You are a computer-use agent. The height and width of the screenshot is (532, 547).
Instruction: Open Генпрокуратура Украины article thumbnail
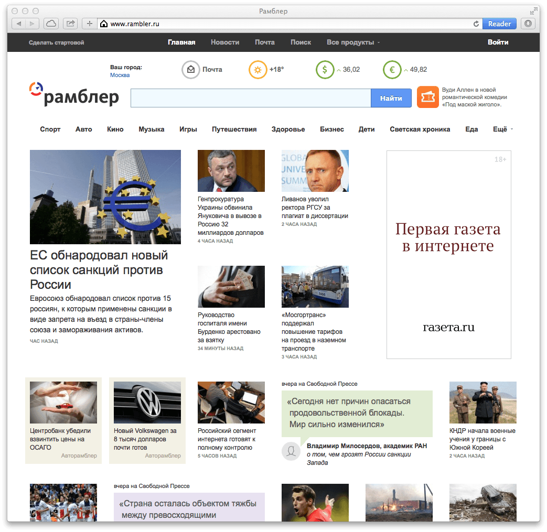(231, 171)
